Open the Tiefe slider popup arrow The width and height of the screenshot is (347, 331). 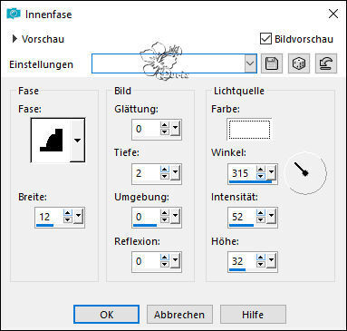(175, 173)
